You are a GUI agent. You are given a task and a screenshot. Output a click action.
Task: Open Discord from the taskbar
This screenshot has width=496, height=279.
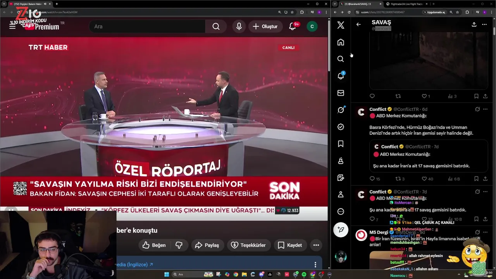pos(262,274)
